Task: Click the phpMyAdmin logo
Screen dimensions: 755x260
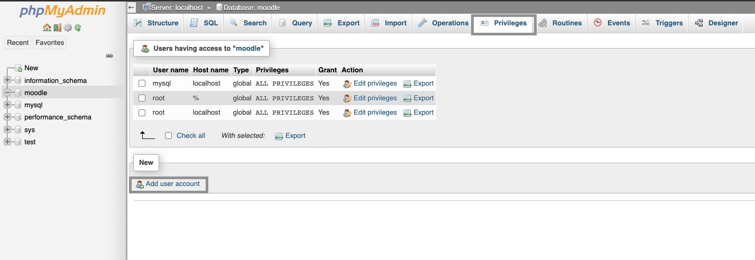Action: [x=62, y=11]
